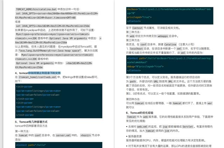Click the debug="0"privileged="true"> code line
This screenshot has height=148, width=224.
click(145, 66)
